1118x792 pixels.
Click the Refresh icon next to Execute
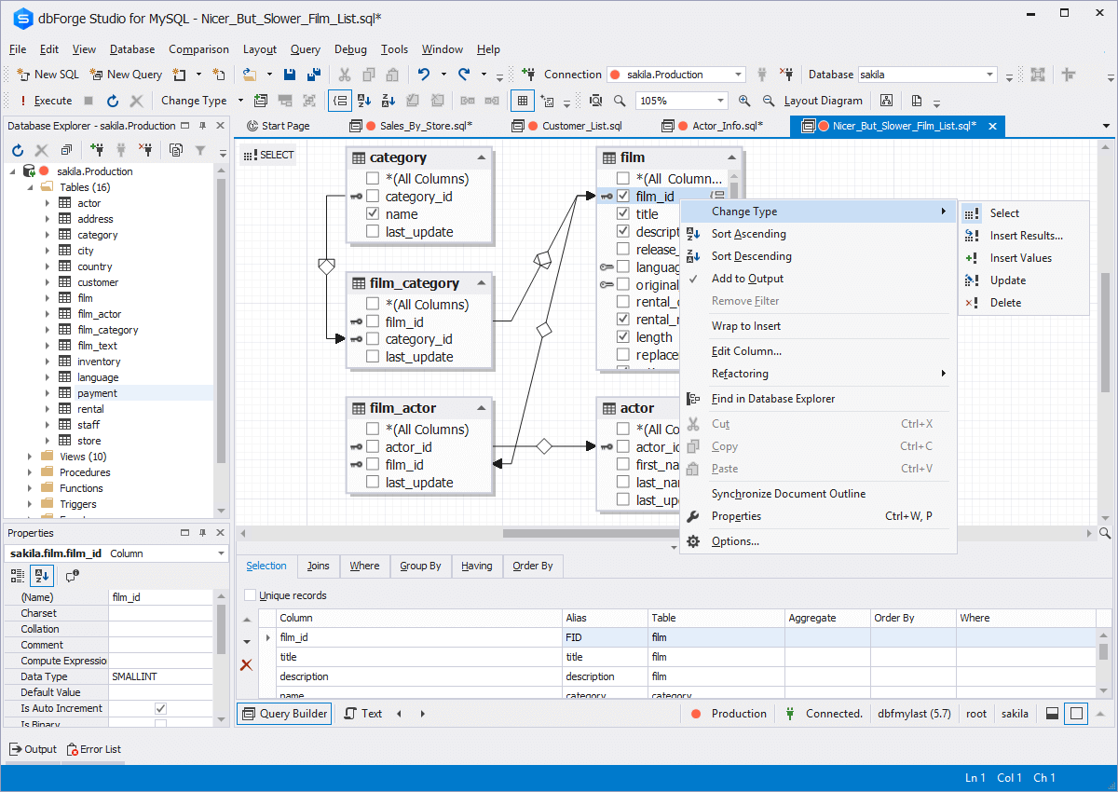(x=112, y=100)
